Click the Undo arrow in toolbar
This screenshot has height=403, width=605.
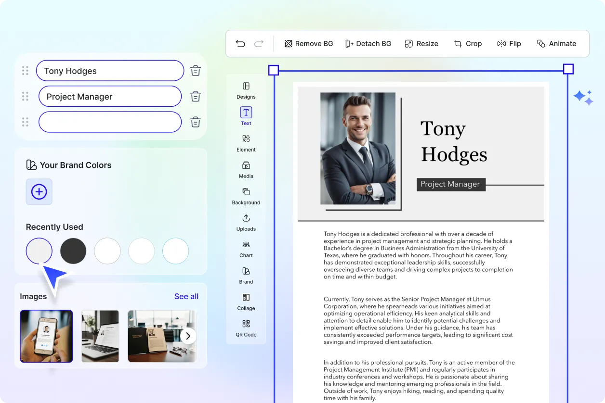tap(240, 44)
